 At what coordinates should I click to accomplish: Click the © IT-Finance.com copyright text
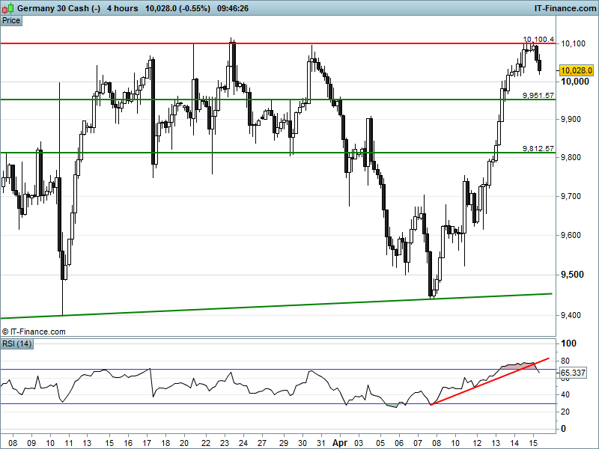pos(34,332)
